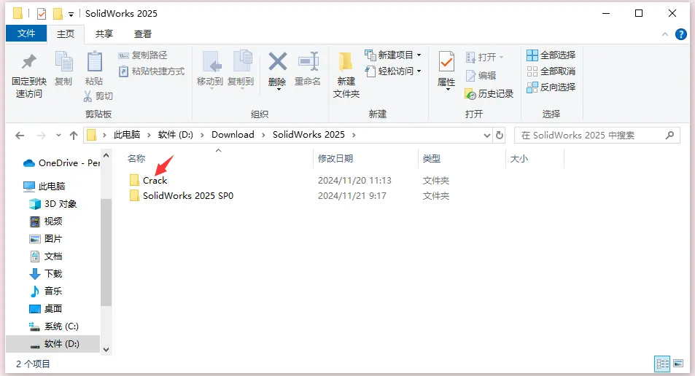Click quick access toolbar properties checkmark icon
695x376 pixels.
42,14
